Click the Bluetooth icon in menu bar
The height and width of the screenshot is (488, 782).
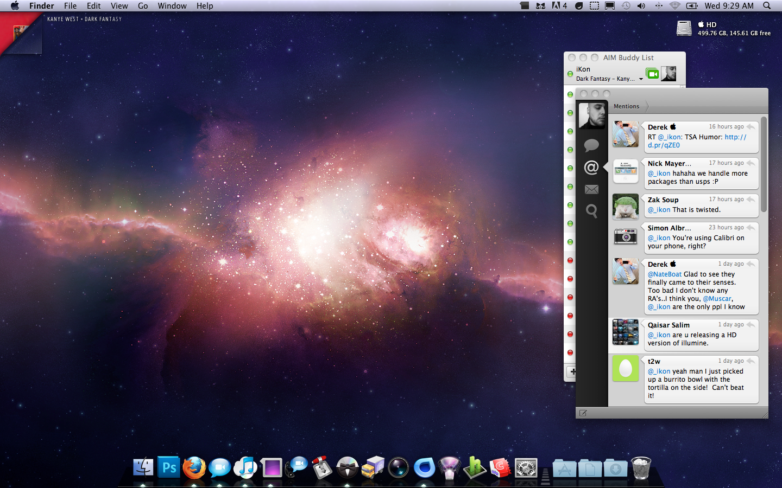click(x=659, y=6)
